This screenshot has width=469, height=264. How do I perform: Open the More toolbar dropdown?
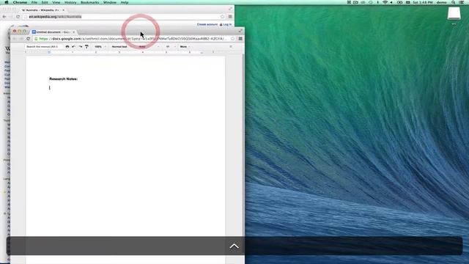[185, 47]
